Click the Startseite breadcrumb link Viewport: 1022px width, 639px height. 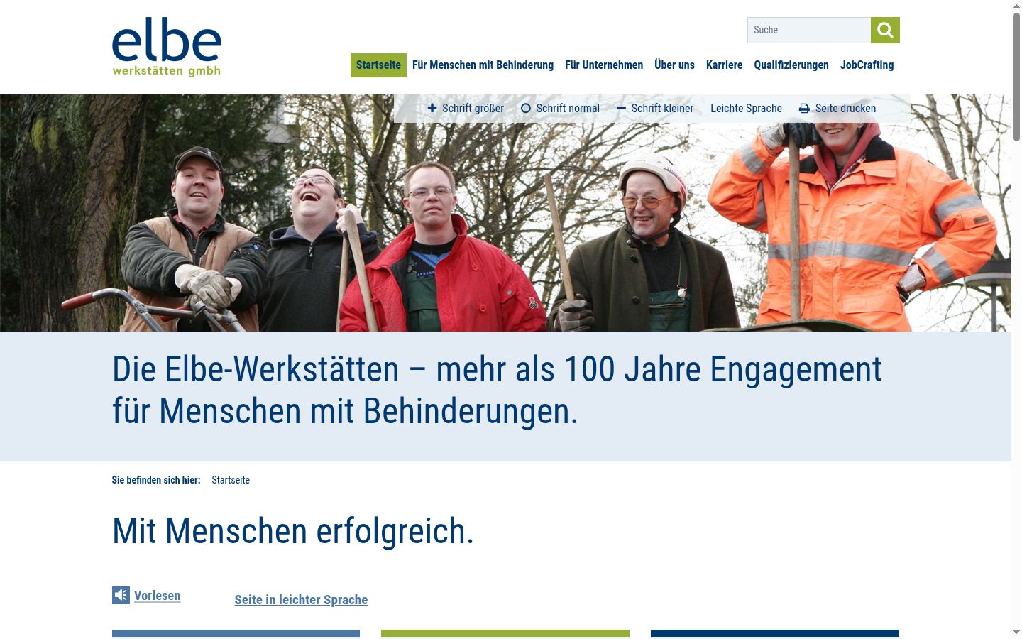pos(231,480)
